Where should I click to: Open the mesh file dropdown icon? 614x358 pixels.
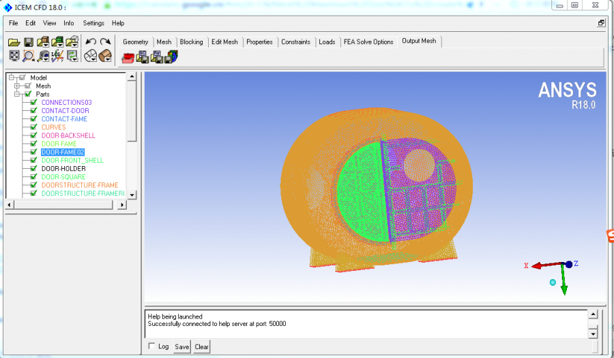[x=57, y=42]
